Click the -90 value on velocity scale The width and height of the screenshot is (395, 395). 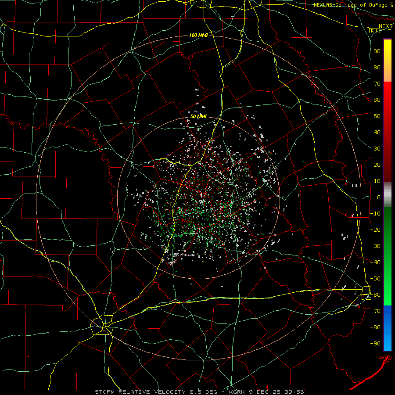tap(375, 344)
